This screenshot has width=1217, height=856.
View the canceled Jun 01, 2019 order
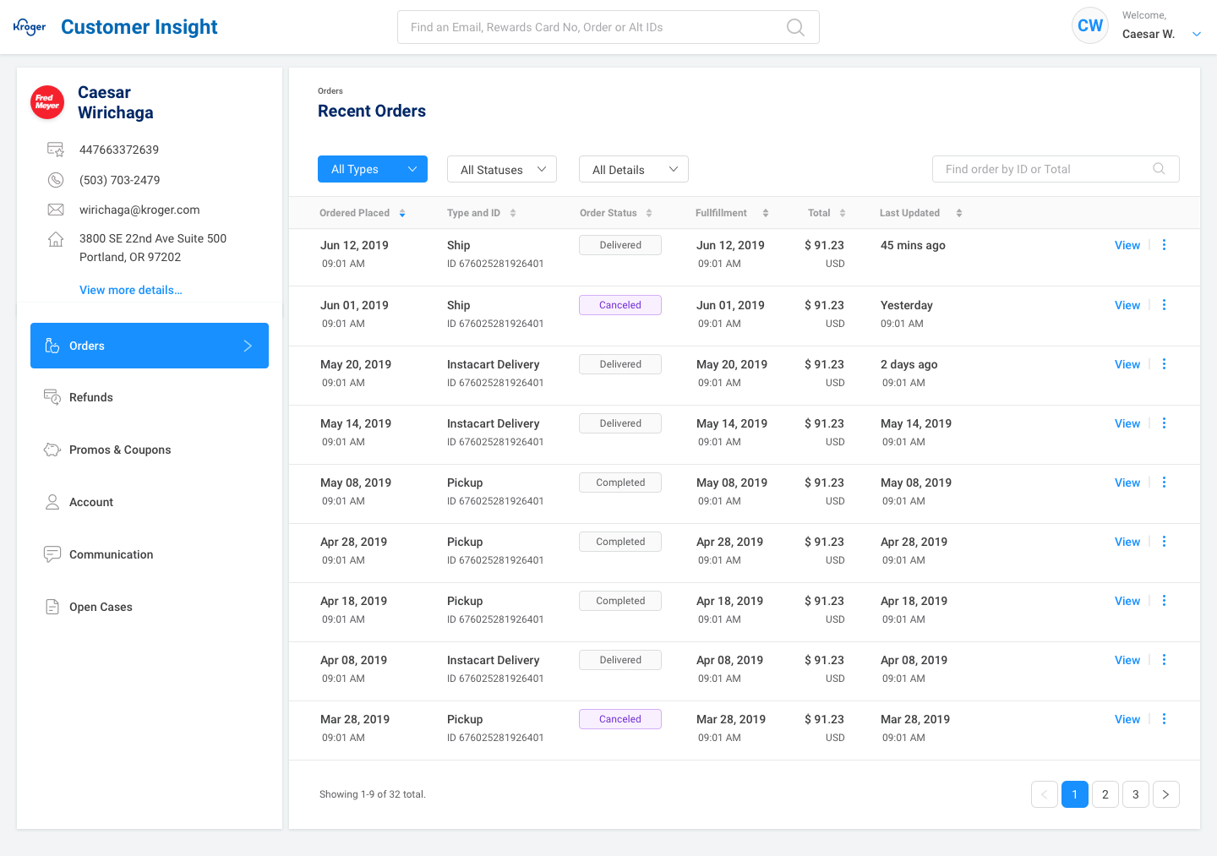[x=1127, y=305]
